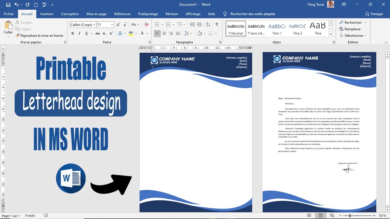Open the highlight color dropdown arrow
The image size is (390, 219).
click(x=136, y=33)
